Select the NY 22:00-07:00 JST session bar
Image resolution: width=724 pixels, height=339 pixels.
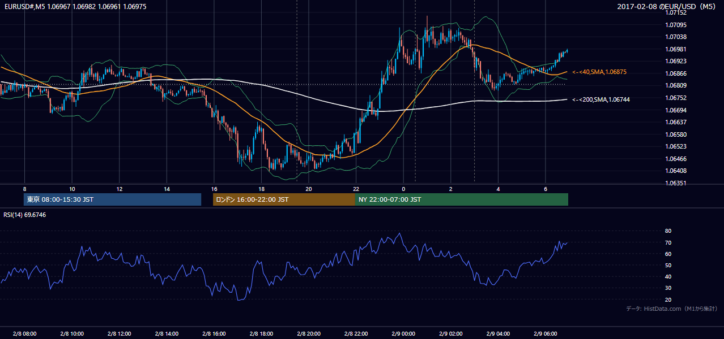462,199
